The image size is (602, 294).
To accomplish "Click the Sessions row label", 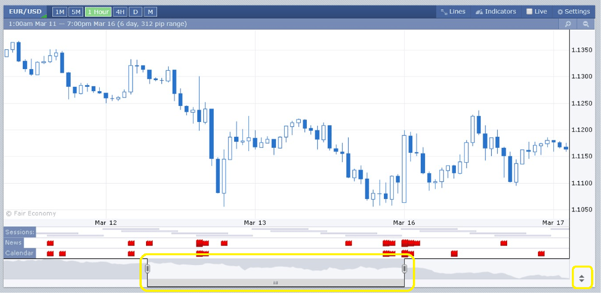I will pos(20,232).
